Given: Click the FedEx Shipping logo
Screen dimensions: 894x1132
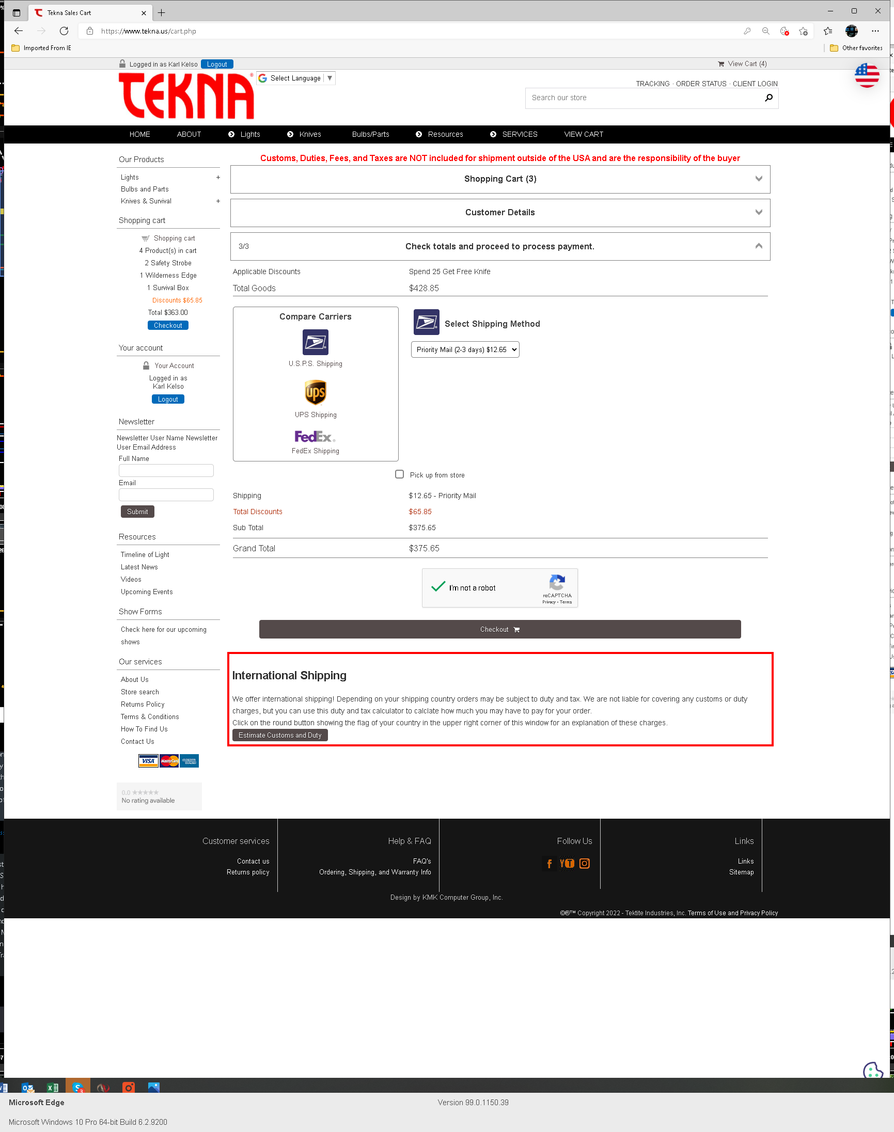Looking at the screenshot, I should [x=315, y=436].
